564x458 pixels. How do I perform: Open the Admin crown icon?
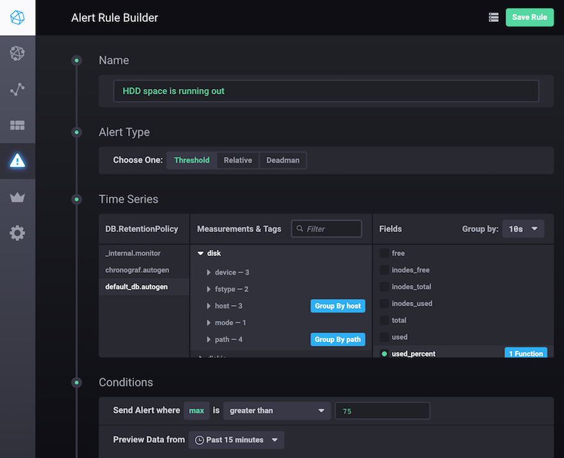[x=17, y=197]
